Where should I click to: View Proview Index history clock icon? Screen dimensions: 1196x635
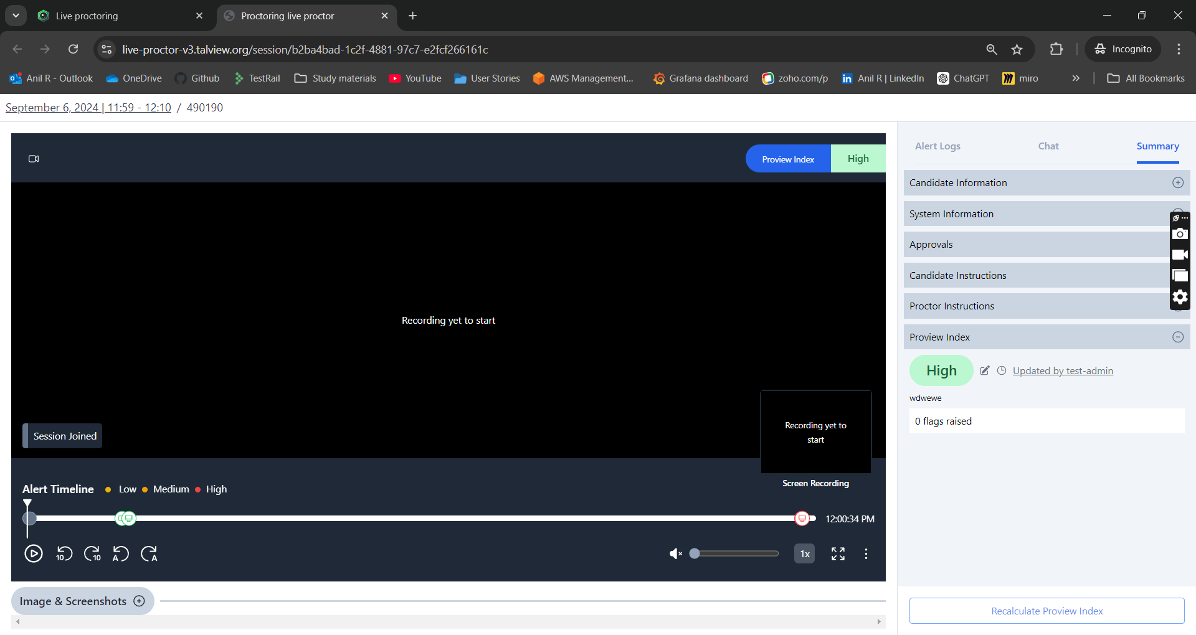point(1002,370)
